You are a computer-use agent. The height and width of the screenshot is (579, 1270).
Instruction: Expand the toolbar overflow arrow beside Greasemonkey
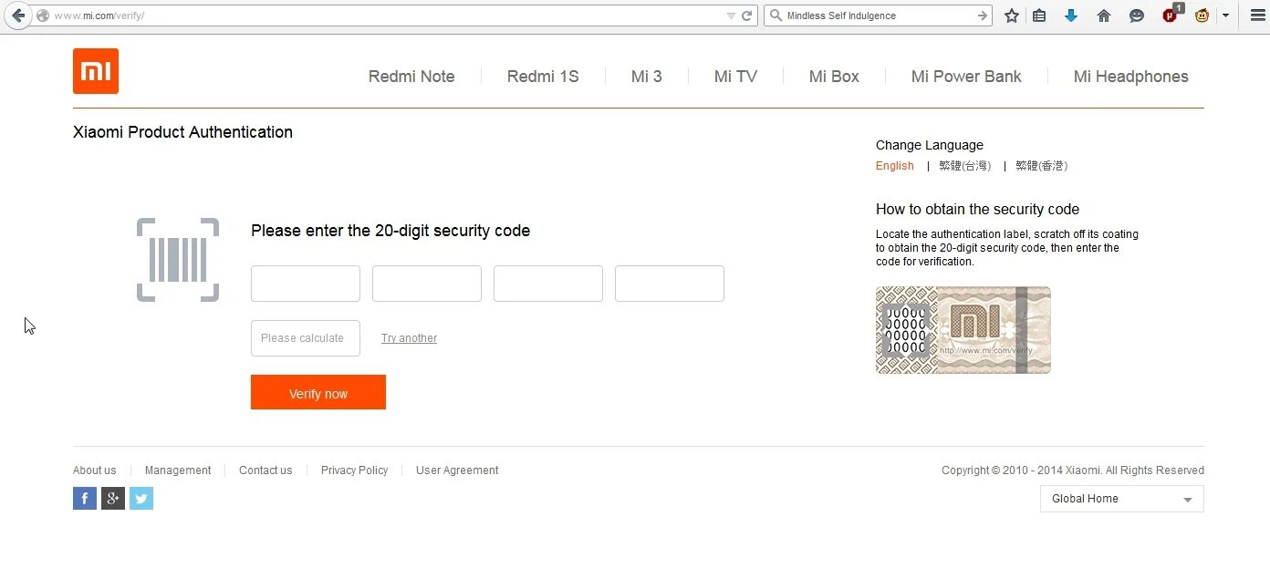coord(1225,16)
